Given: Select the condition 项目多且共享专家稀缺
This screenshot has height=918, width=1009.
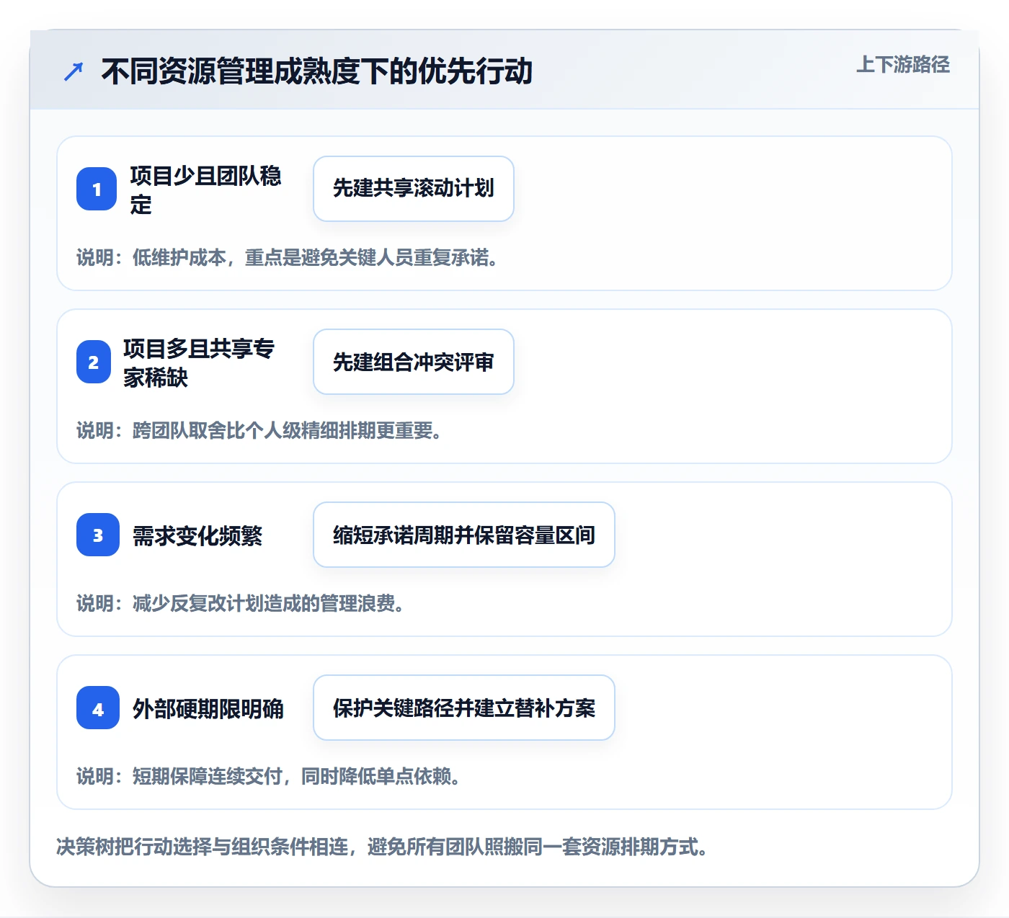Looking at the screenshot, I should point(199,362).
